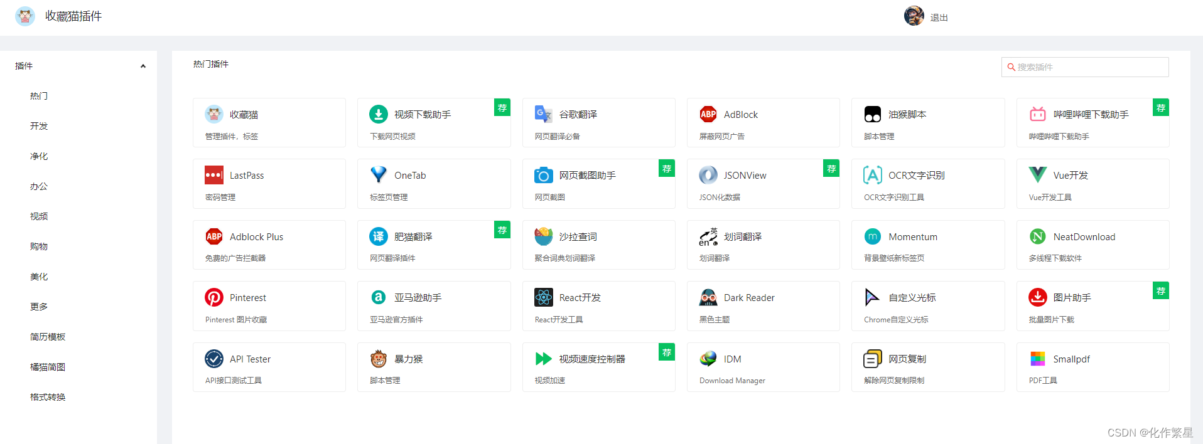Image resolution: width=1203 pixels, height=444 pixels.
Task: Select the 图片助手 red download icon
Action: point(1038,297)
